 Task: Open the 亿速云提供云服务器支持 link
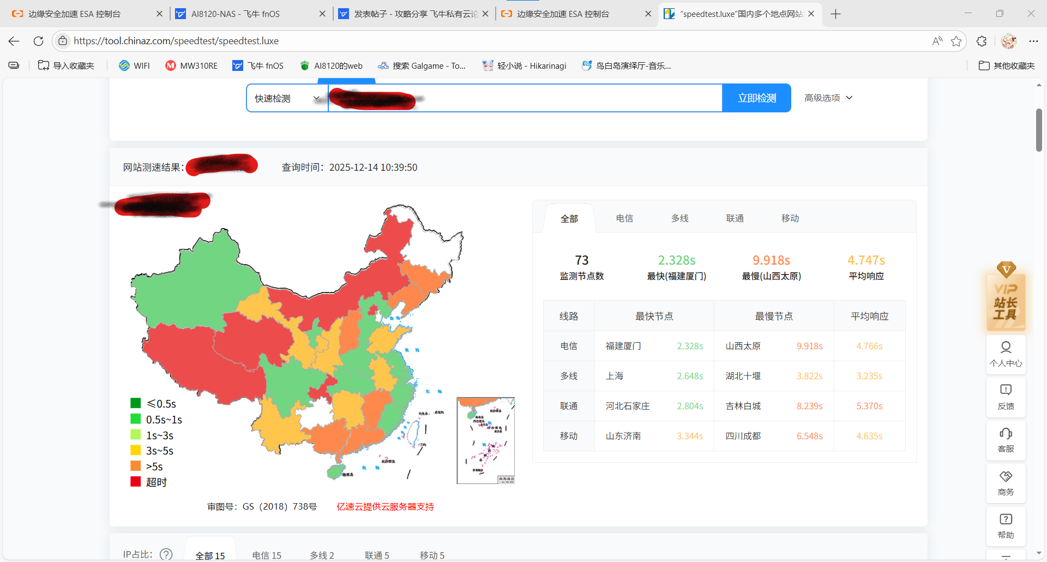[385, 506]
